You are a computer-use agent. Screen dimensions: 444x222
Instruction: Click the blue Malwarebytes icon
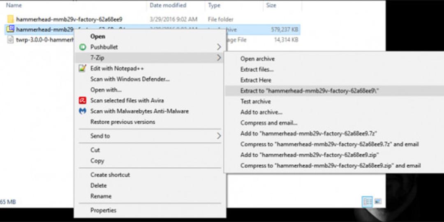(x=82, y=111)
